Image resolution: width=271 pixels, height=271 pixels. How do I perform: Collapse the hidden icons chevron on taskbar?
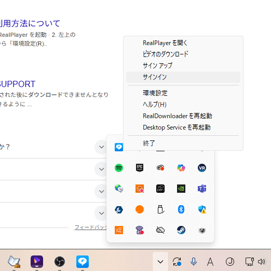click(x=160, y=262)
